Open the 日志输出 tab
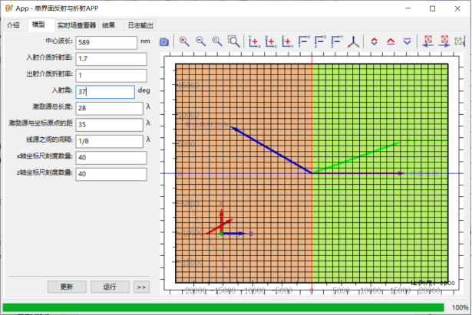The height and width of the screenshot is (315, 472). [140, 25]
